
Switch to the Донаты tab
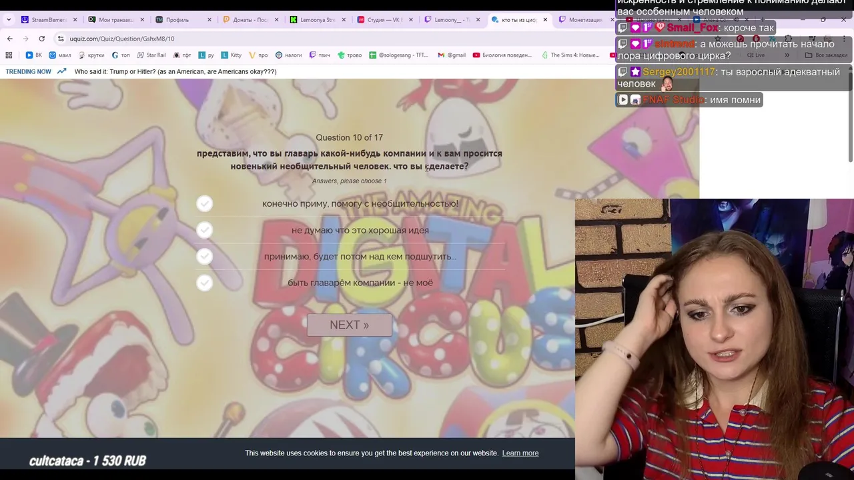tap(250, 20)
